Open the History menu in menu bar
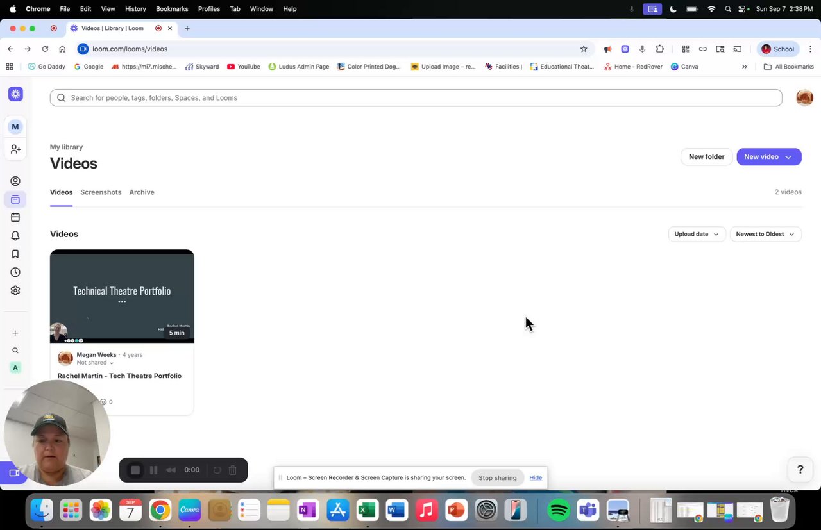This screenshot has height=530, width=821. [x=135, y=9]
